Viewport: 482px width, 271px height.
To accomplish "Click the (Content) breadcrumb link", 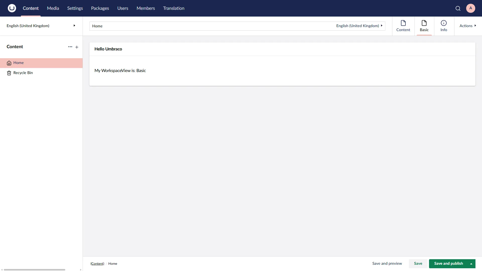I will tap(97, 264).
